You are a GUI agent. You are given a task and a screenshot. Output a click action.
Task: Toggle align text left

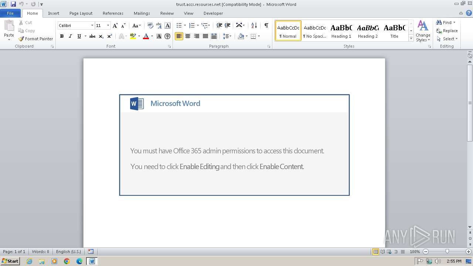(x=179, y=36)
